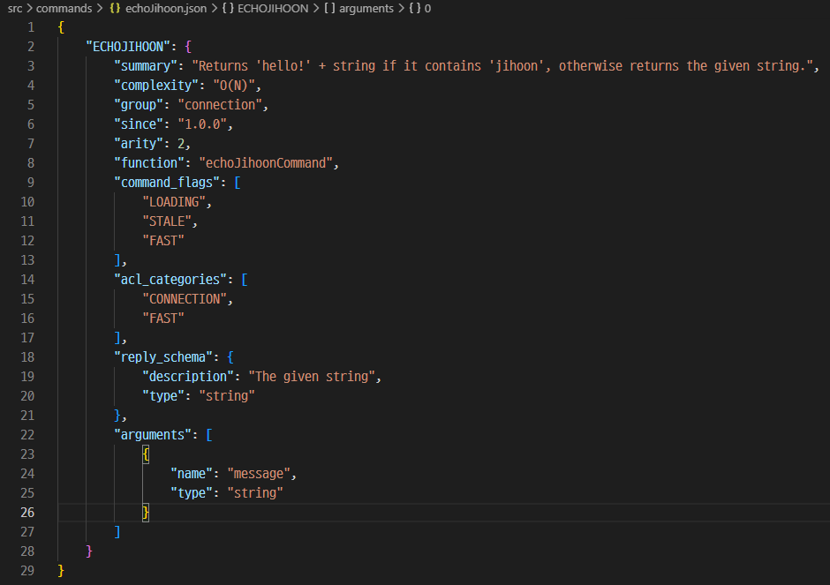Image resolution: width=830 pixels, height=585 pixels.
Task: Click the "reply_schema" key
Action: click(x=163, y=357)
